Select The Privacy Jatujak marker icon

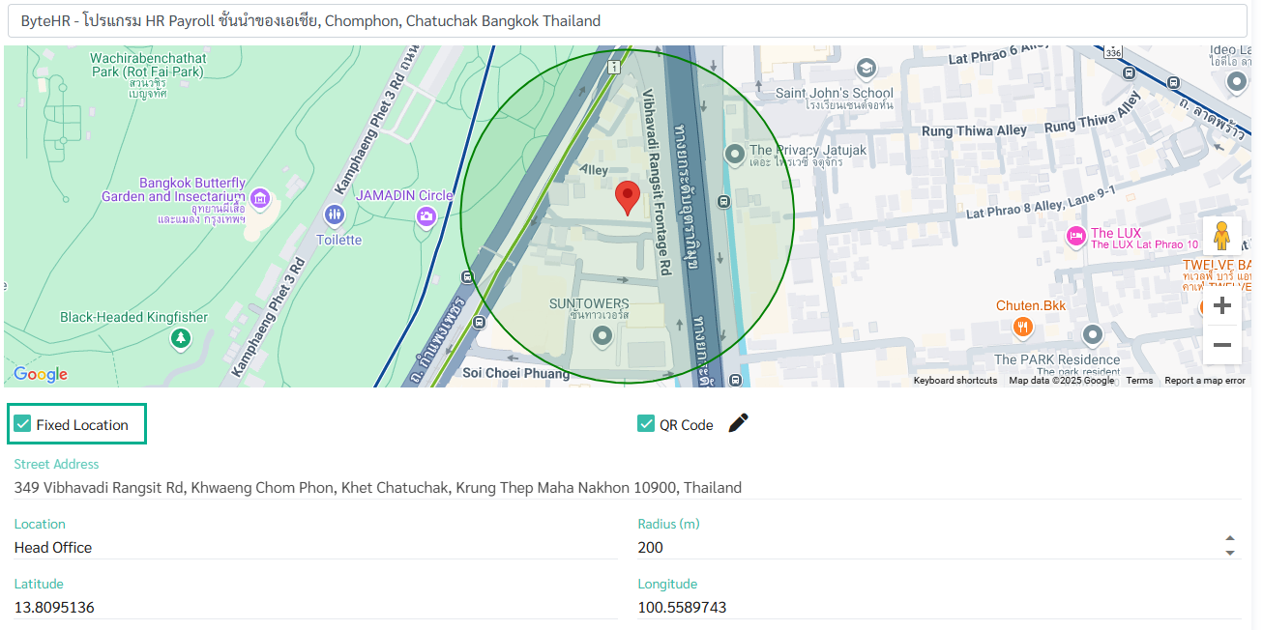(734, 153)
